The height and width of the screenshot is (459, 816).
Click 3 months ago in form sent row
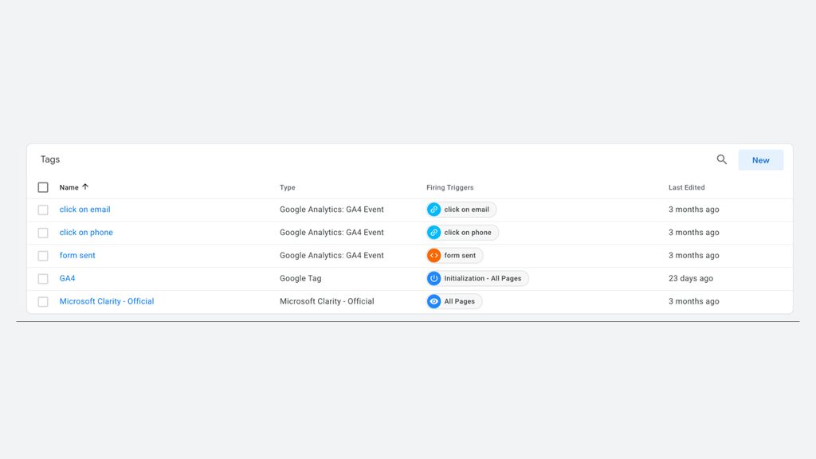pyautogui.click(x=694, y=255)
